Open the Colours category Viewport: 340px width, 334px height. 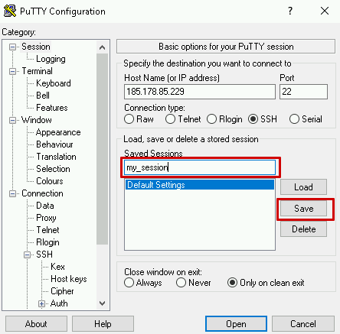[50, 181]
